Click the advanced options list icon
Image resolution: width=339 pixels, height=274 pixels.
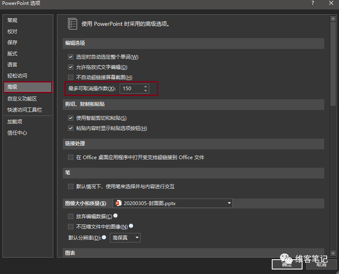pos(73,24)
